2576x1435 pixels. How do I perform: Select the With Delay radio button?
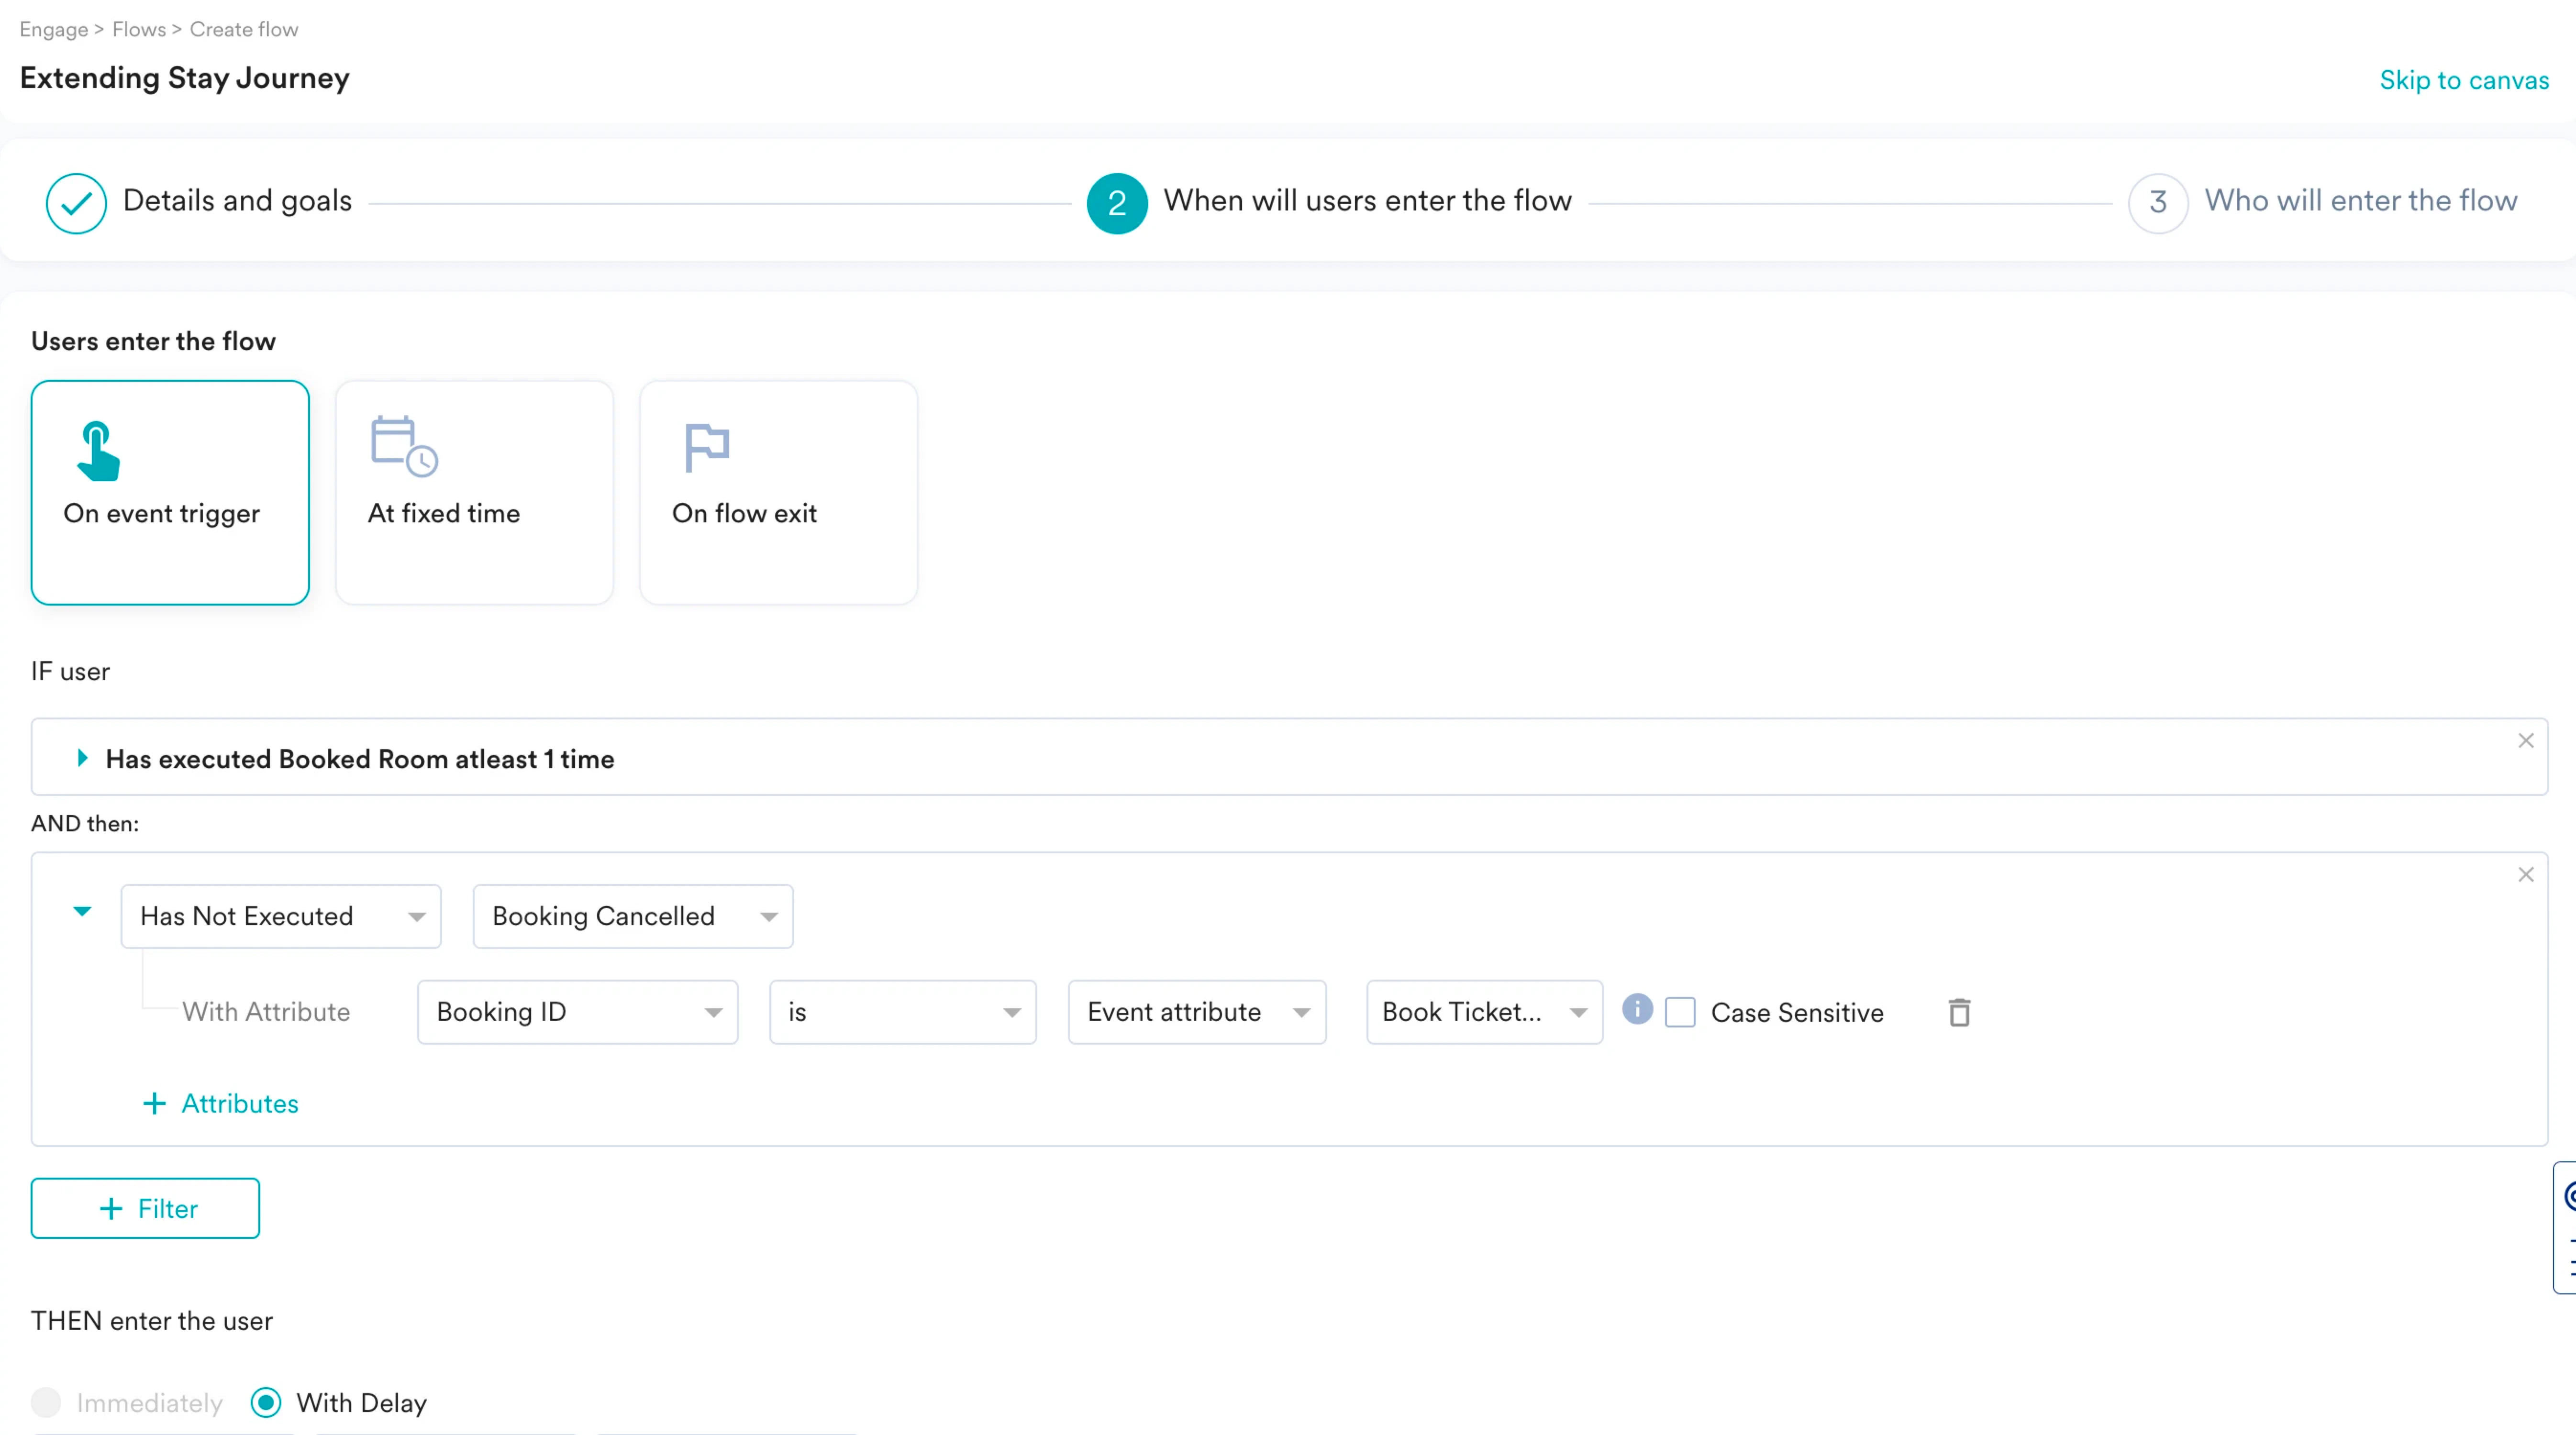pyautogui.click(x=266, y=1402)
